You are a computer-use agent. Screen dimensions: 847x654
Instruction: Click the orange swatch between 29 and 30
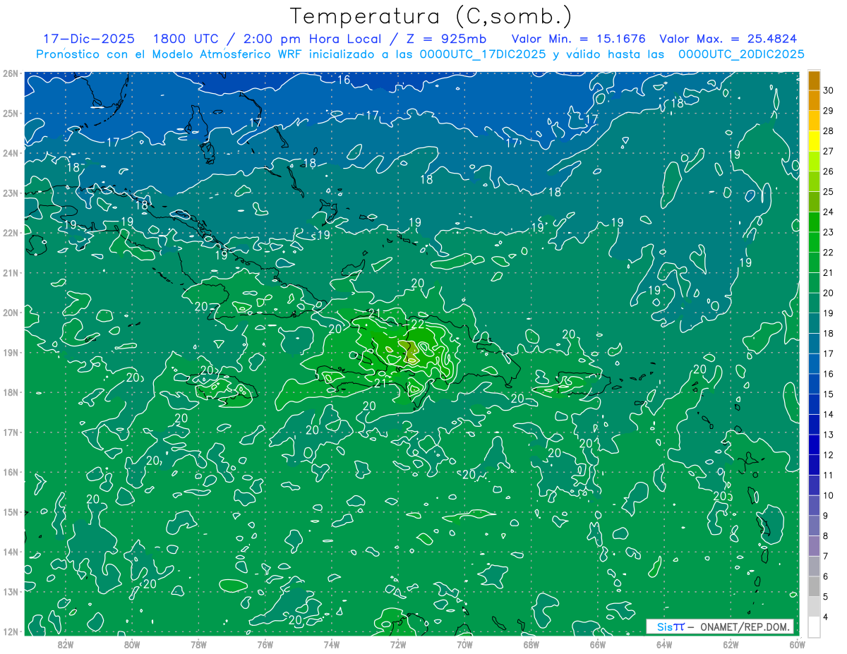814,100
